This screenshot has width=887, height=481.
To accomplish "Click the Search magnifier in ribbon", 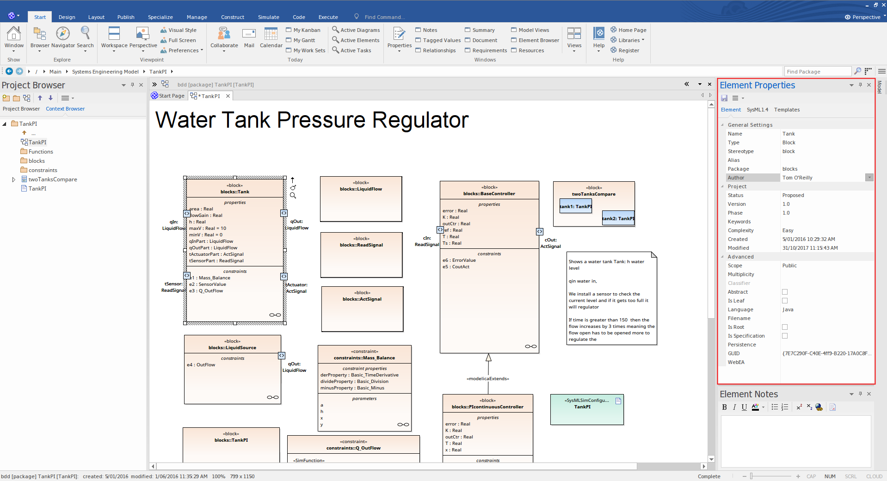I will pyautogui.click(x=85, y=34).
